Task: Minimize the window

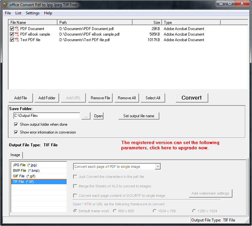Action: (x=221, y=4)
